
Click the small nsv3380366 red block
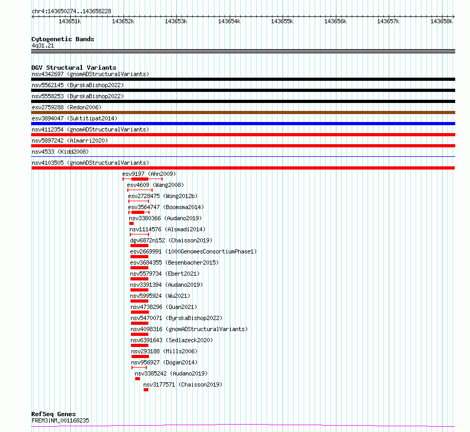click(x=131, y=223)
